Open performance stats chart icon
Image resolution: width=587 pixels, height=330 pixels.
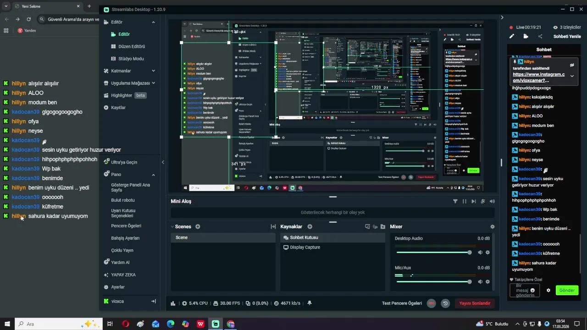(173, 303)
